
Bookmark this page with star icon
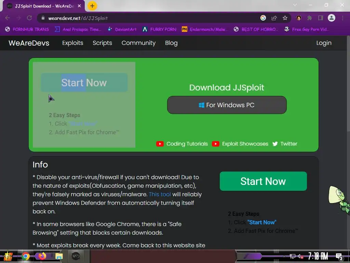tap(285, 18)
